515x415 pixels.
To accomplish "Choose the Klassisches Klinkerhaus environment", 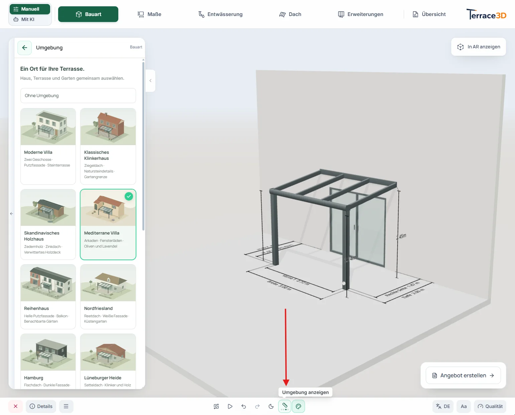I will tap(108, 146).
